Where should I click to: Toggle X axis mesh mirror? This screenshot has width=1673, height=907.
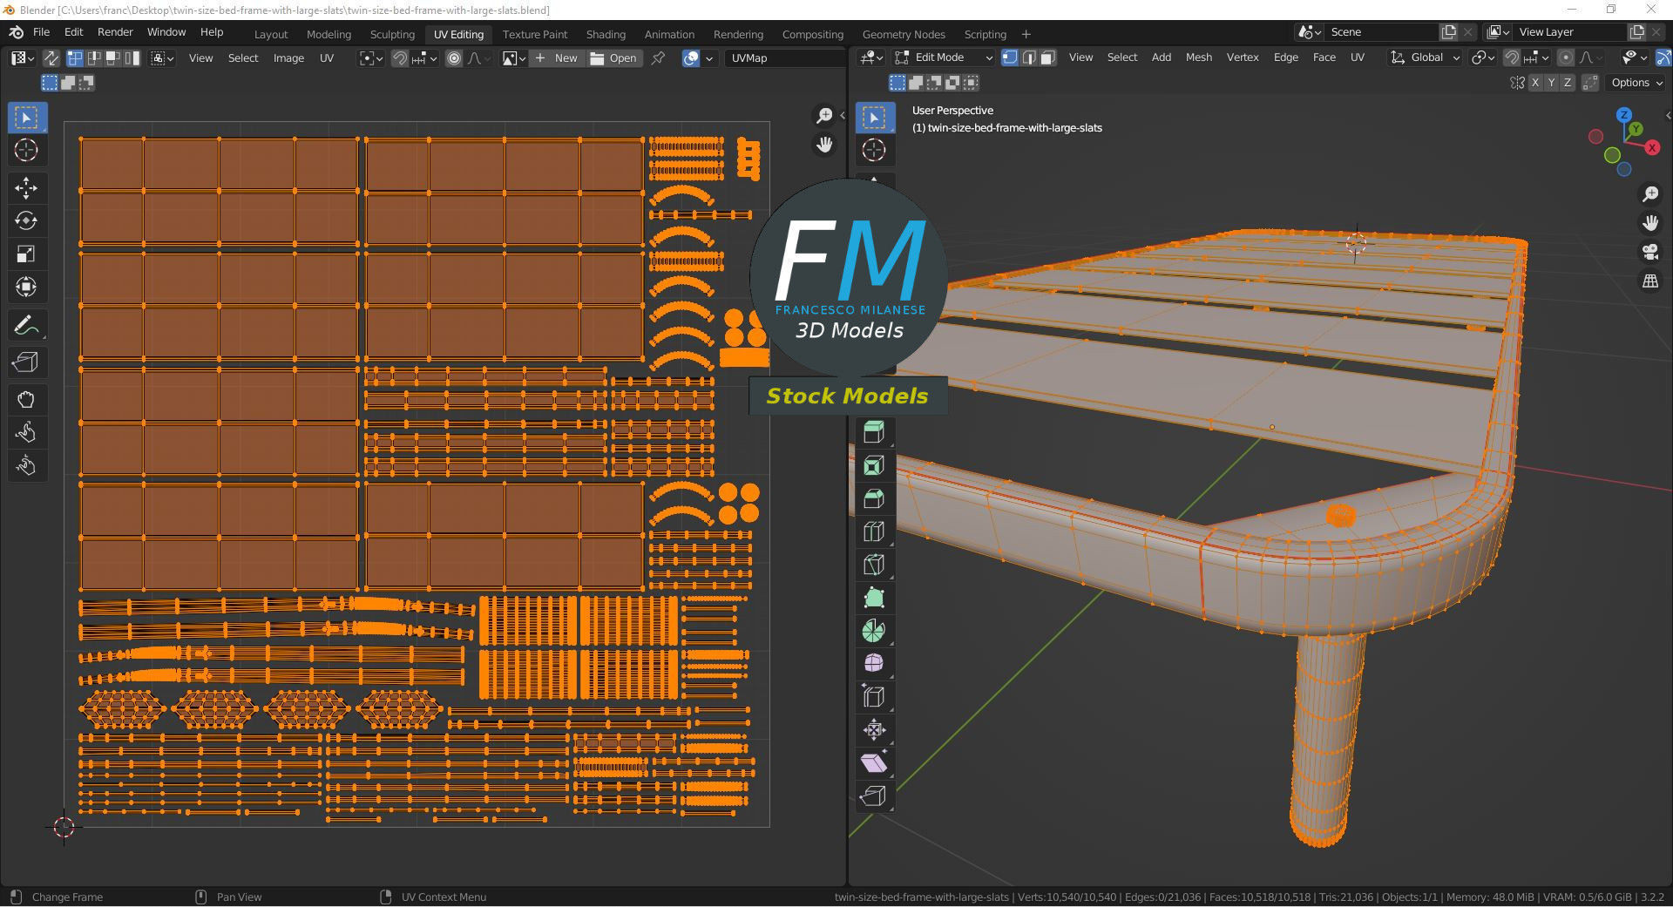tap(1535, 83)
